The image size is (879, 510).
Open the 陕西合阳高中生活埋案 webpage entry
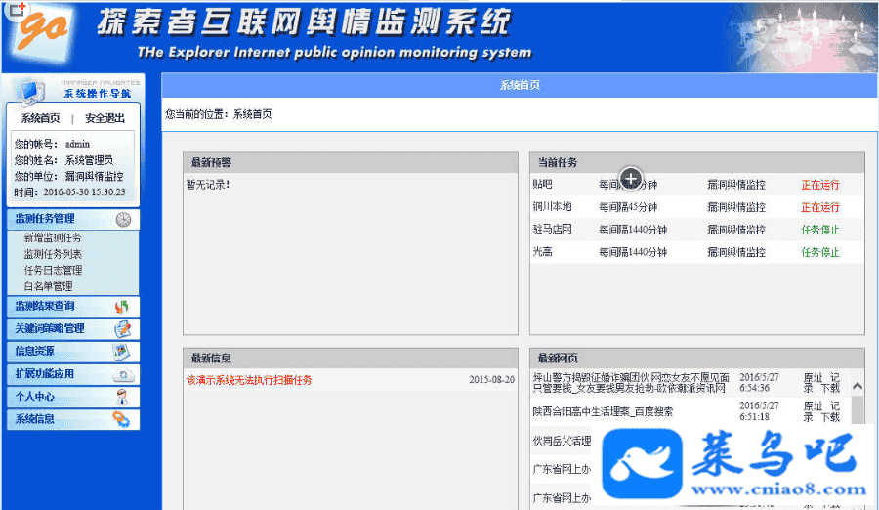tap(603, 412)
